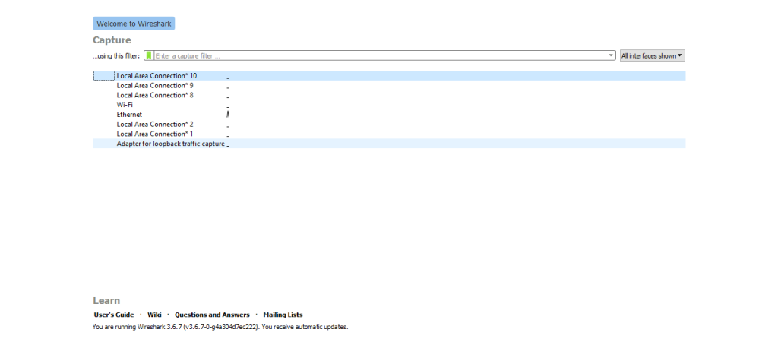Focus the capture filter text field
Image resolution: width=778 pixels, height=345 pixels.
pos(380,55)
